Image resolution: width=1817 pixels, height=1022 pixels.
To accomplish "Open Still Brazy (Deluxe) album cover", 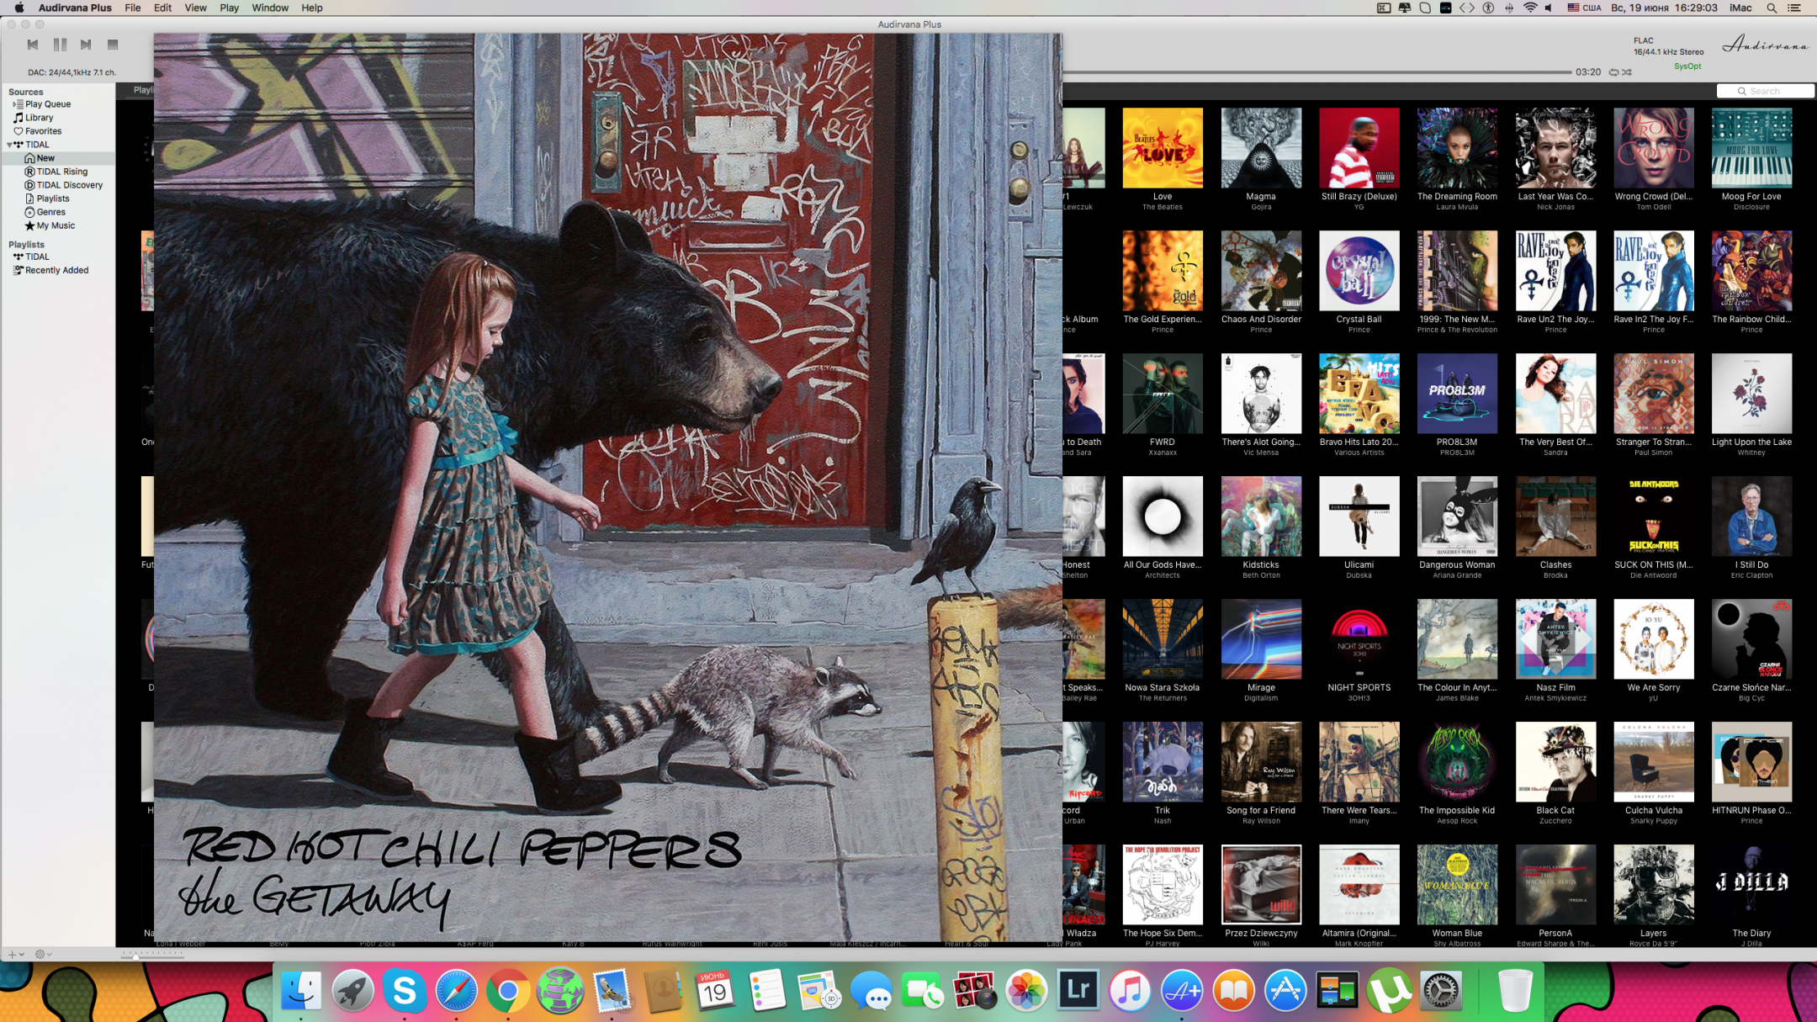I will [x=1359, y=148].
